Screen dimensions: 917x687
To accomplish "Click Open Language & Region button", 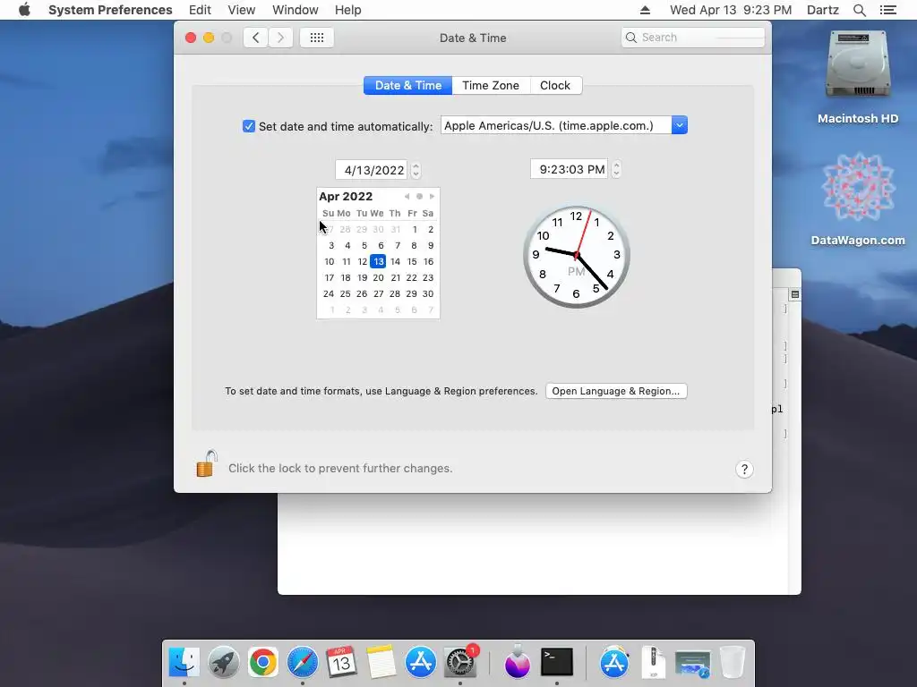I will [x=616, y=391].
